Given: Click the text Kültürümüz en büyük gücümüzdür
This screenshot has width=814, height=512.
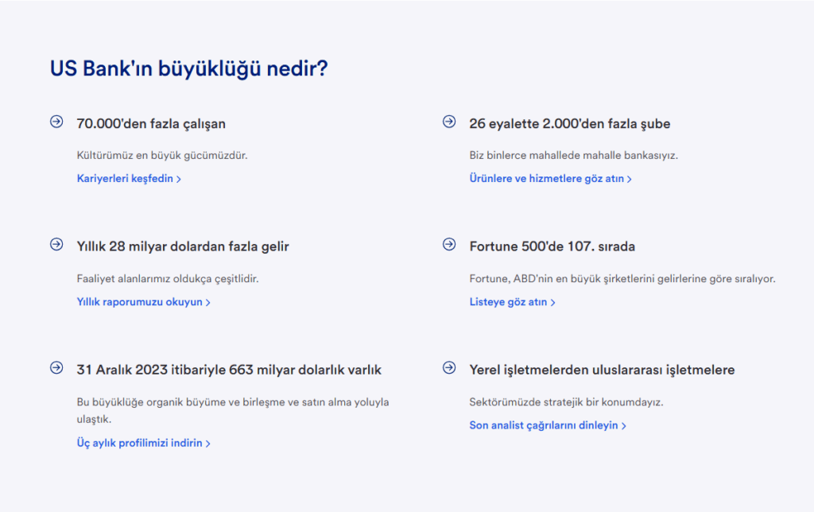Looking at the screenshot, I should click(x=162, y=155).
